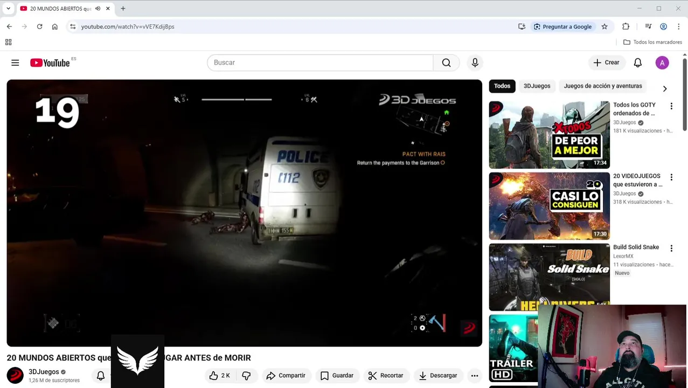Open Todos los marcadores folder
688x388 pixels.
click(x=652, y=42)
